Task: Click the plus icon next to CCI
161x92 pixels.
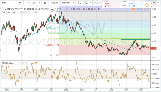Action: 24,63
